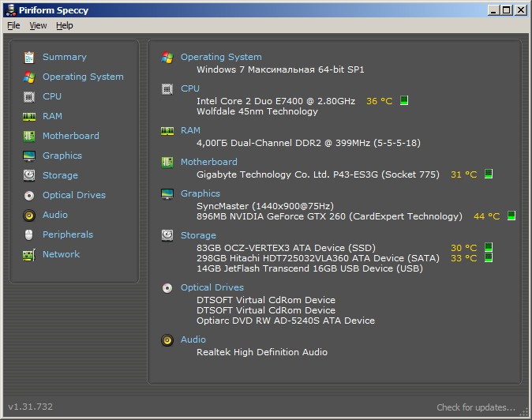
Task: Click the Graphics monitor icon in sidebar
Action: (x=29, y=156)
